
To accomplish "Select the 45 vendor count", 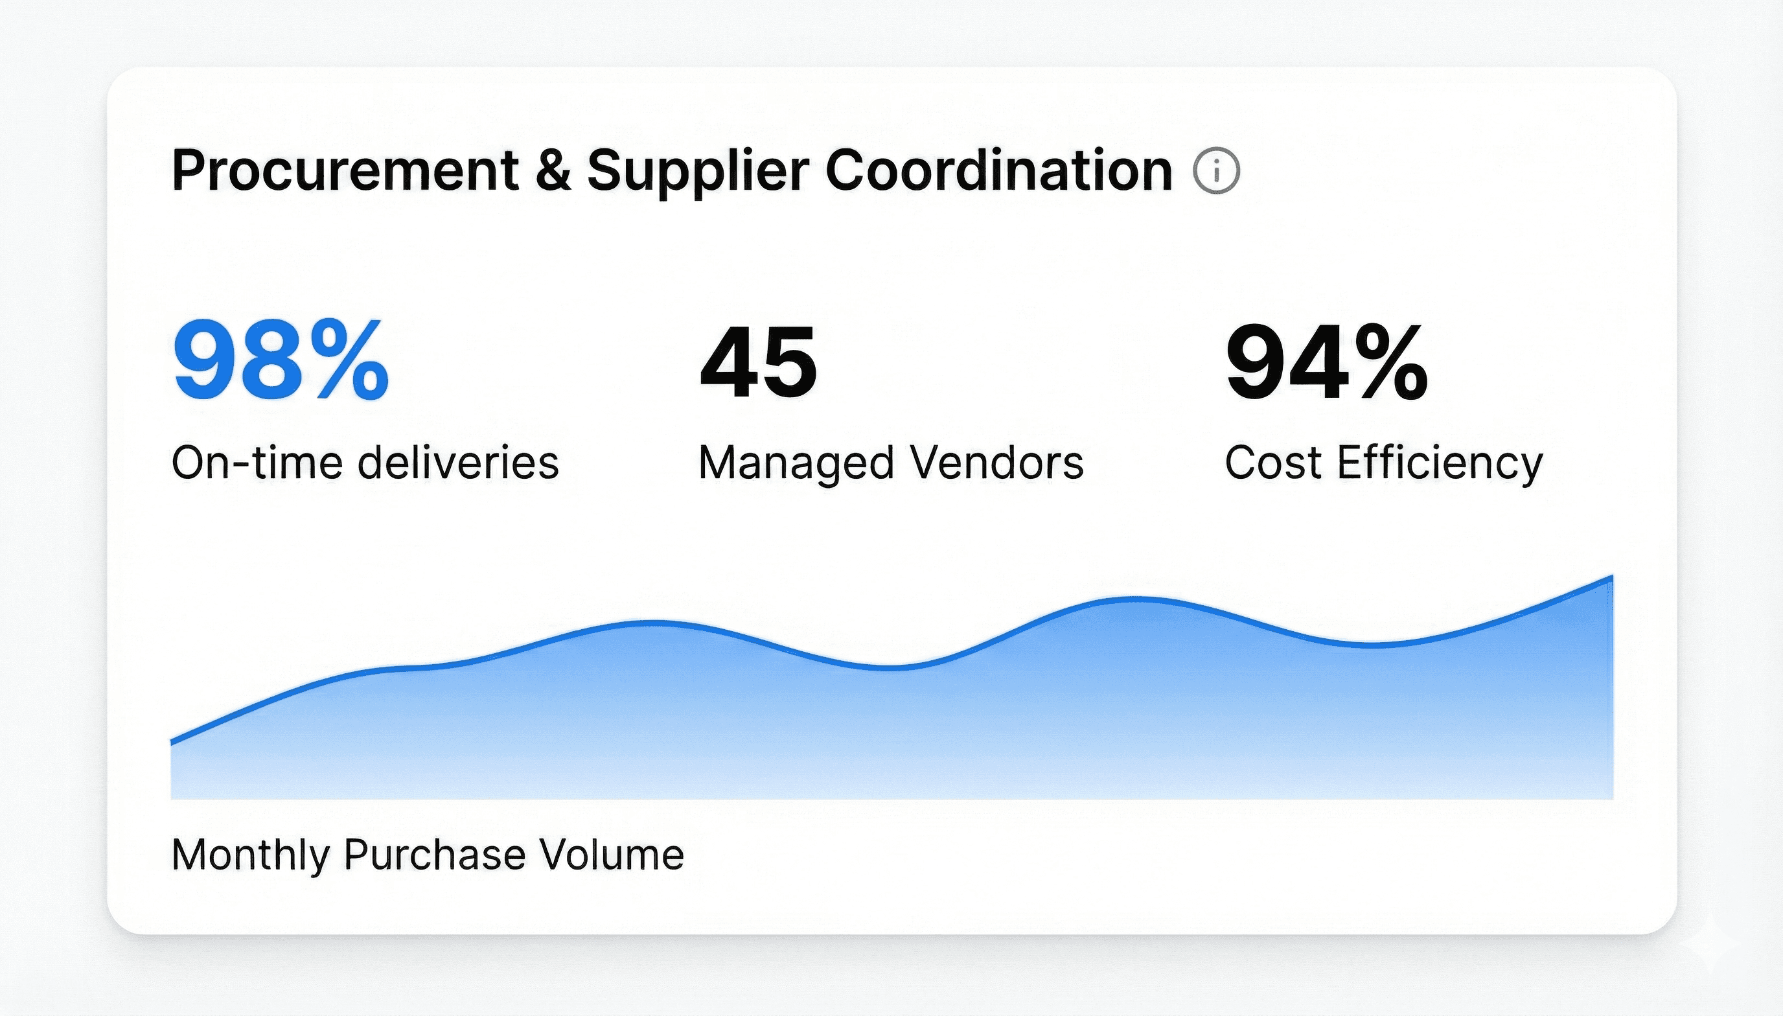I will click(758, 363).
